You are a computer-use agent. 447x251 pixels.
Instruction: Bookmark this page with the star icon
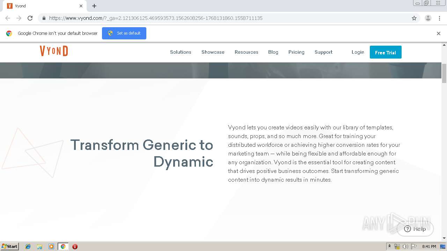tap(414, 18)
